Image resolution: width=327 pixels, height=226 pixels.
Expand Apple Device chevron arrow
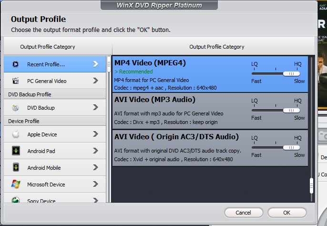click(x=95, y=134)
